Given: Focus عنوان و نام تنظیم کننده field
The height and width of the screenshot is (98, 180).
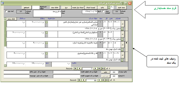Looking at the screenshot, I should pyautogui.click(x=66, y=72).
